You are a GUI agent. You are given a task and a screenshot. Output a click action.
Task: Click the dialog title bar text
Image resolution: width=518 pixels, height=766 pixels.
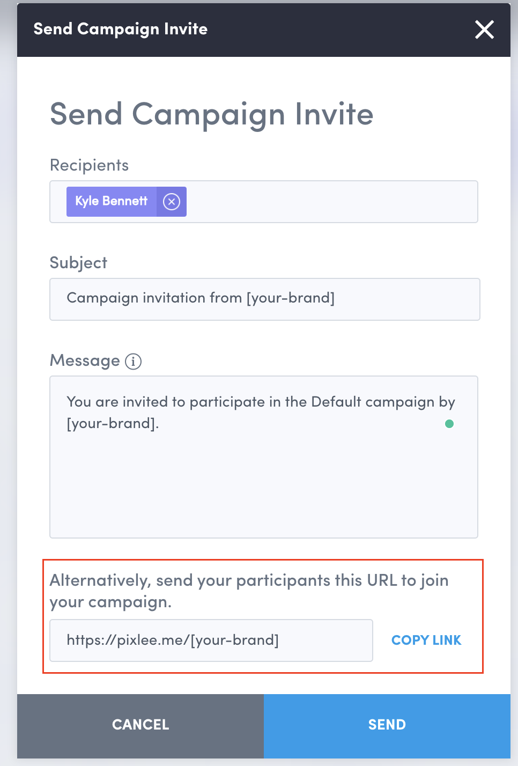[120, 29]
